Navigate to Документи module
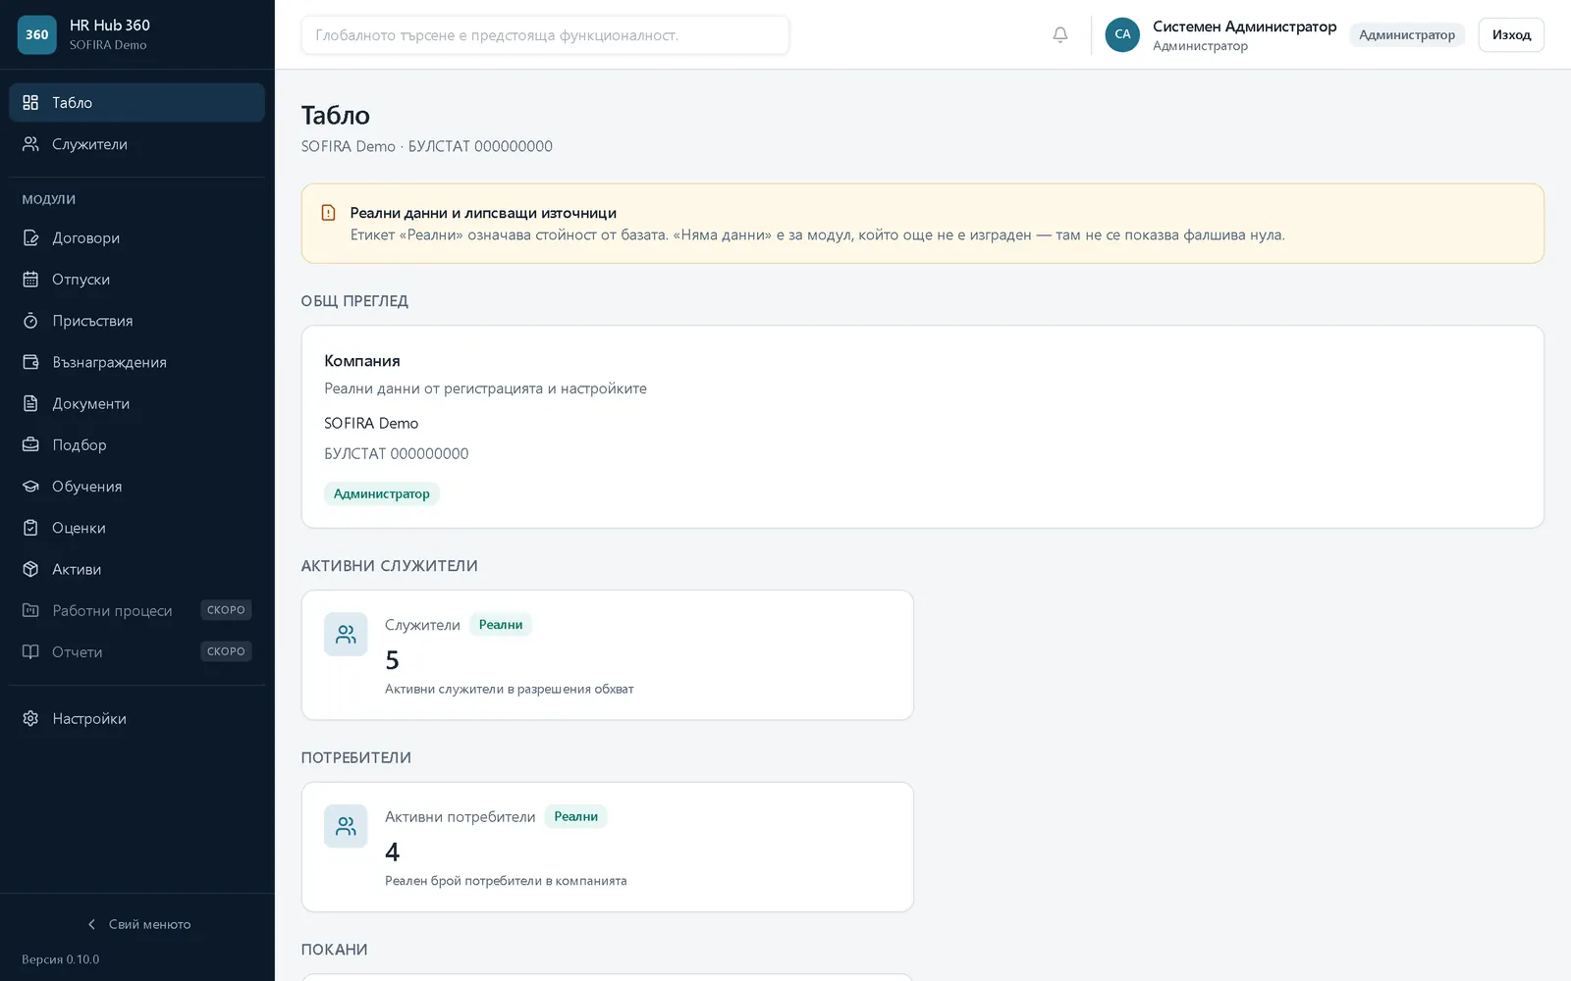The image size is (1571, 981). click(x=136, y=403)
